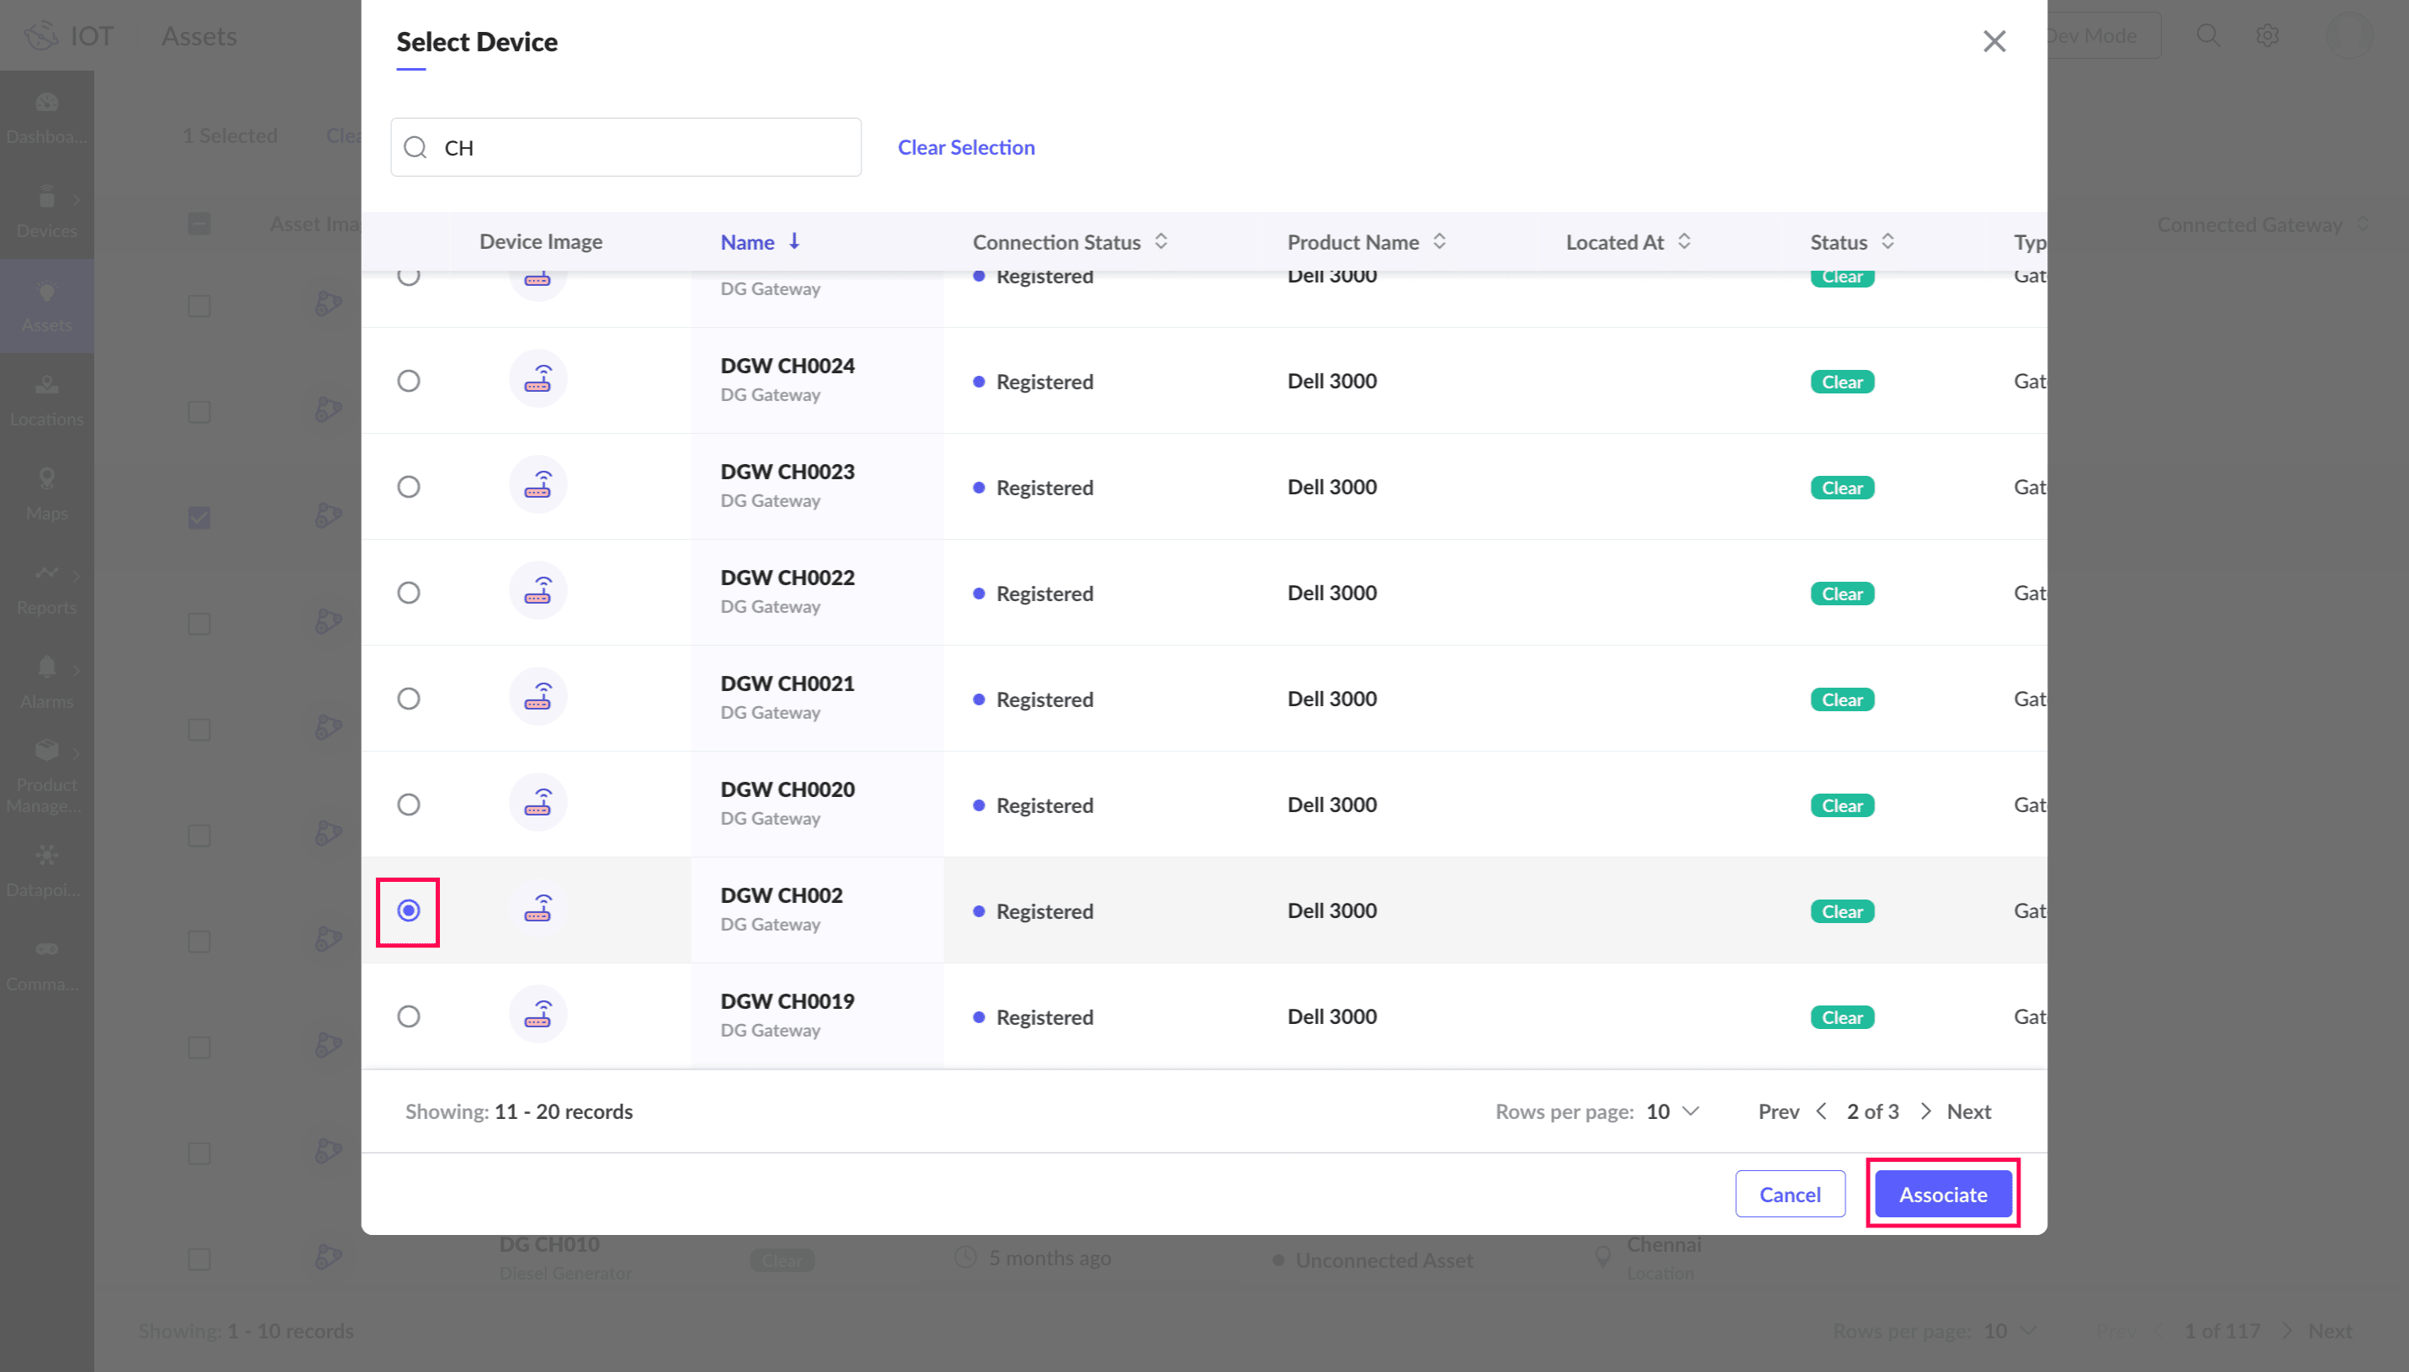
Task: Sort by Connection Status column icon
Action: click(1161, 241)
